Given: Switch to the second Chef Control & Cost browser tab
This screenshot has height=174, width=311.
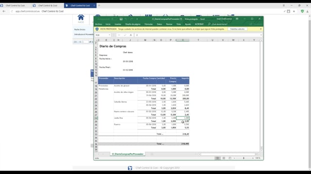Looking at the screenshot, I should click(48, 5).
